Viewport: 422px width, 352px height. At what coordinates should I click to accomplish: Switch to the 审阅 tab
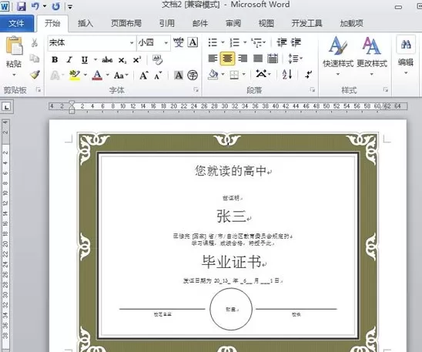[233, 23]
